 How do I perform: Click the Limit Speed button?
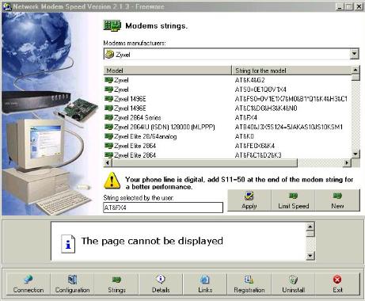(293, 200)
